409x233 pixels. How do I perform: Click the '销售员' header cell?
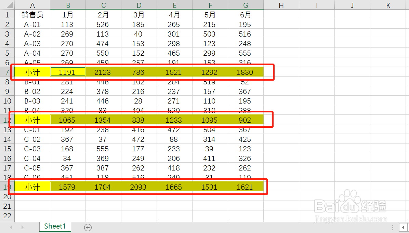pos(32,15)
